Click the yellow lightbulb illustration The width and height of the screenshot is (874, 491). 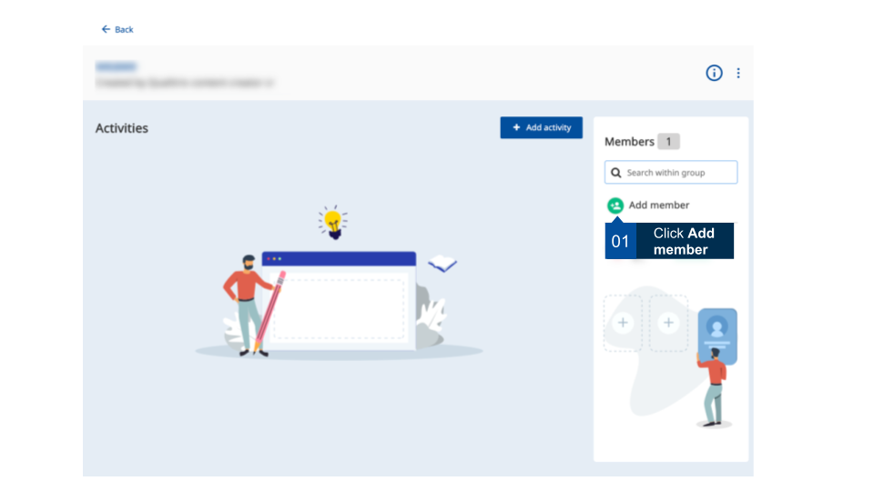click(x=333, y=221)
